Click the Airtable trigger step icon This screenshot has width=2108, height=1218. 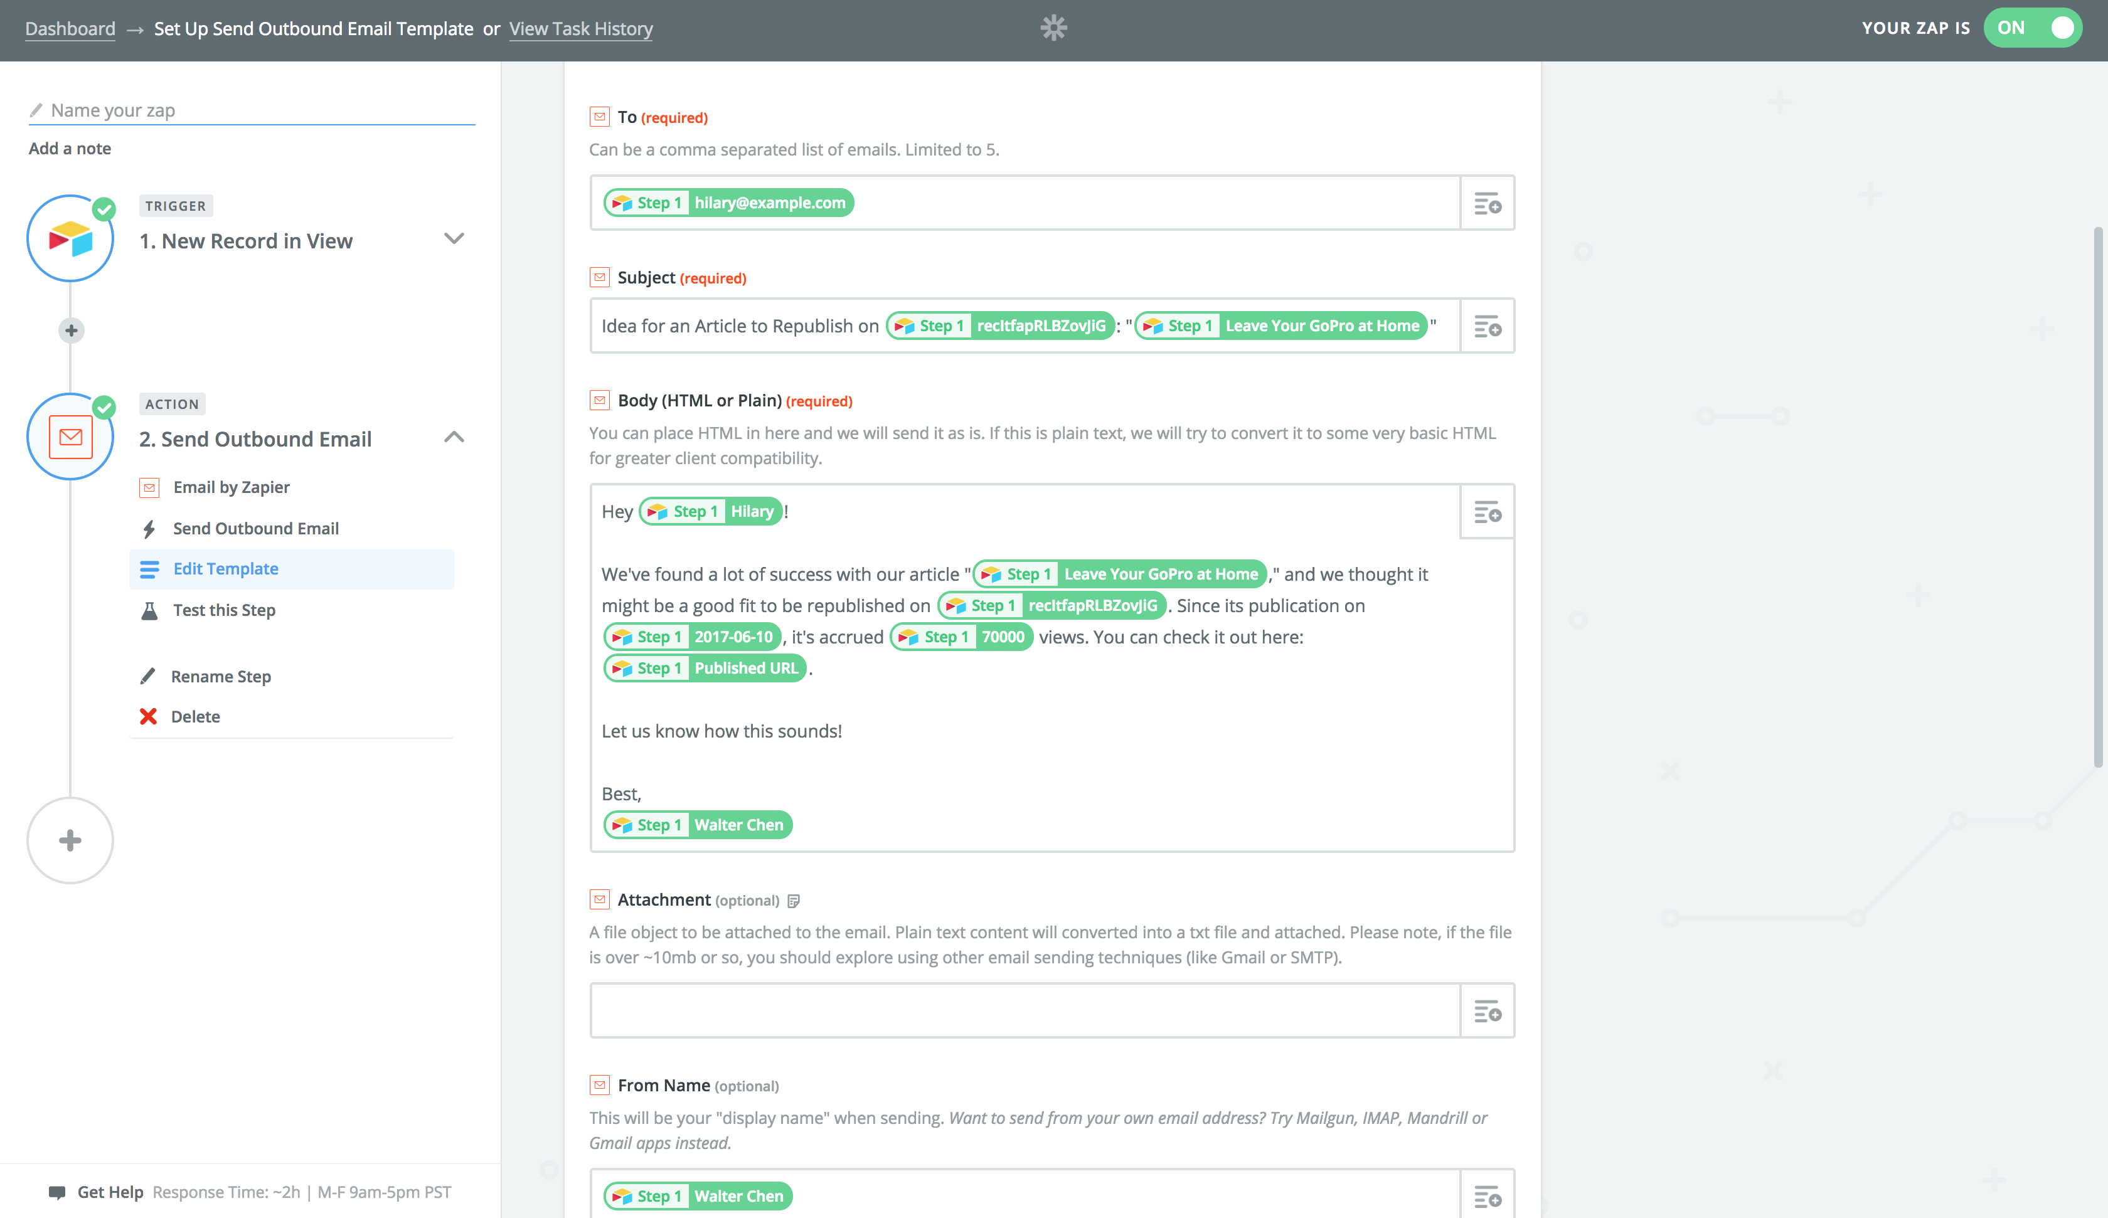tap(70, 238)
